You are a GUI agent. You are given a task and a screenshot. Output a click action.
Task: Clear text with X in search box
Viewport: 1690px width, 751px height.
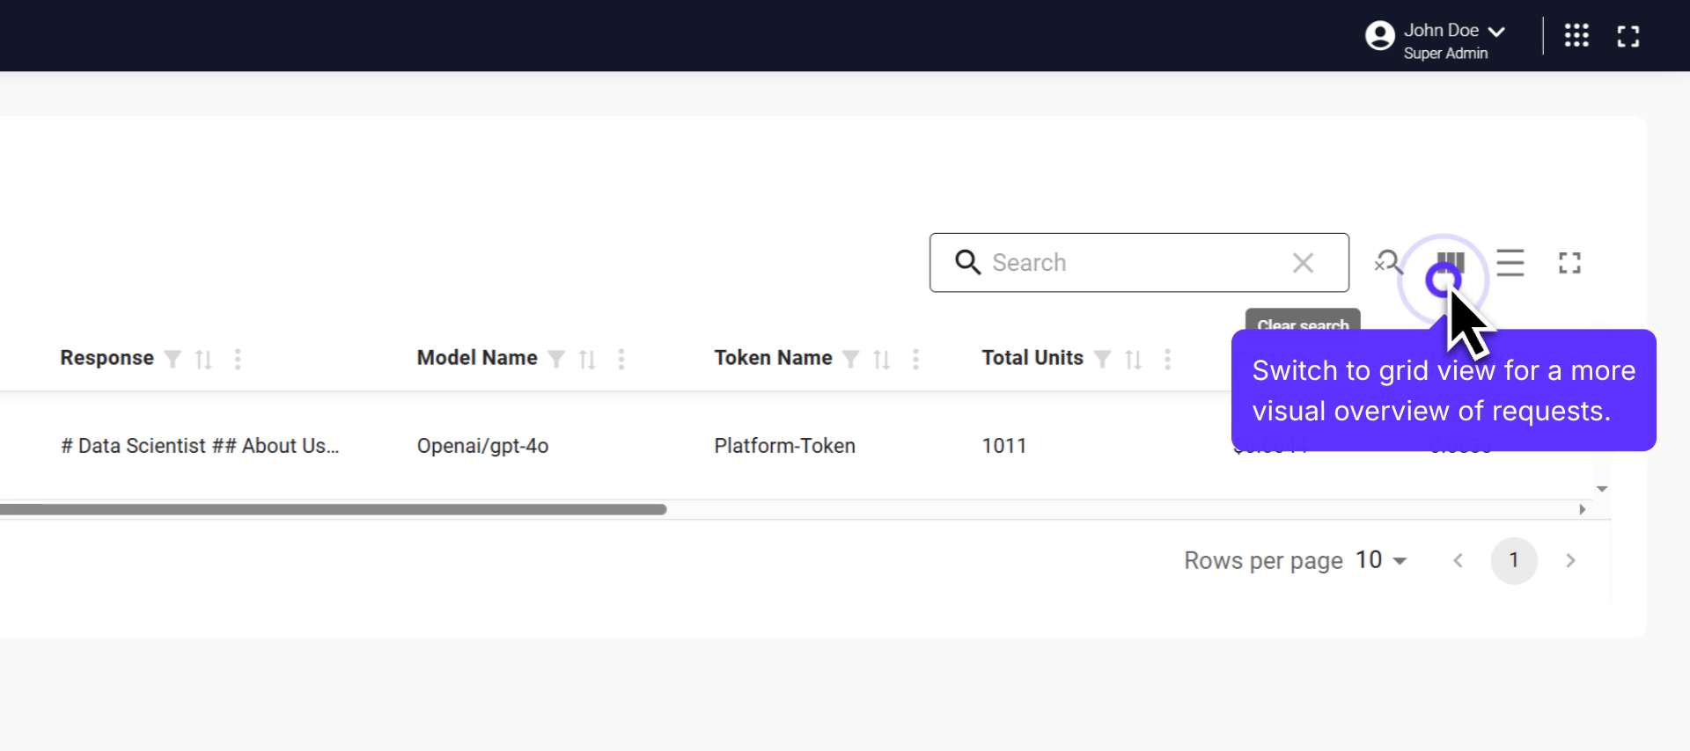coord(1303,263)
